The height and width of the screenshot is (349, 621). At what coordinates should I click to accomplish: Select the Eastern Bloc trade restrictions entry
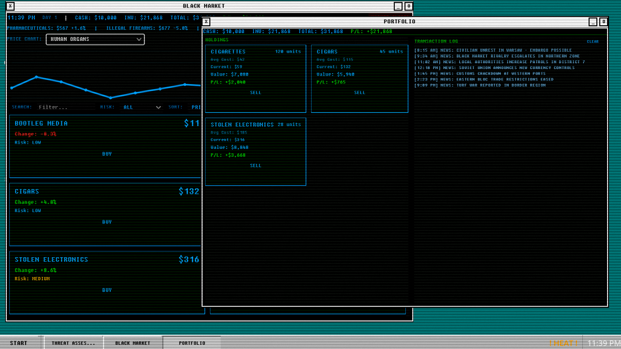484,79
